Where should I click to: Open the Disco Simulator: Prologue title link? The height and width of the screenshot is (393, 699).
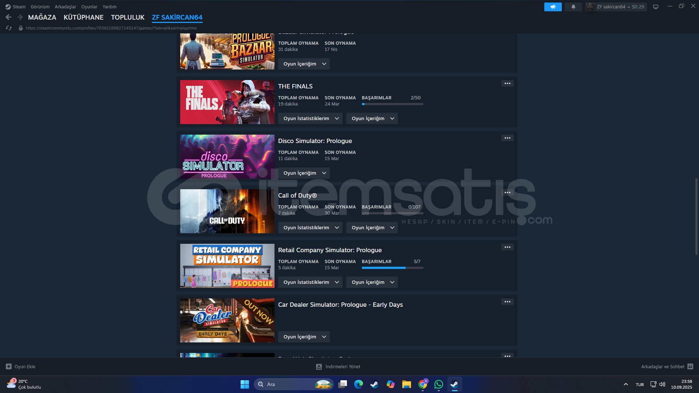[x=315, y=141]
